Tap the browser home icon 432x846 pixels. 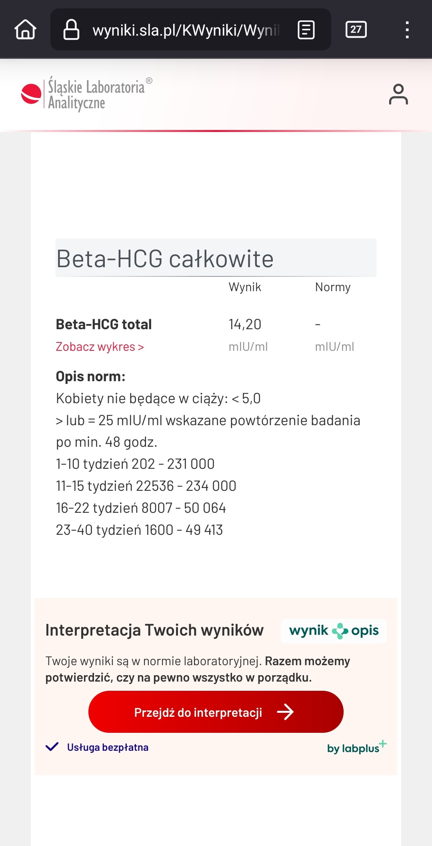coord(26,30)
